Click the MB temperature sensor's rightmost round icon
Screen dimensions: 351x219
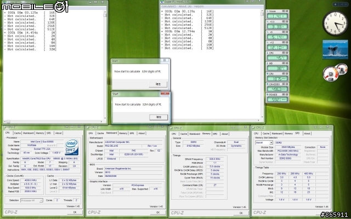pos(287,64)
